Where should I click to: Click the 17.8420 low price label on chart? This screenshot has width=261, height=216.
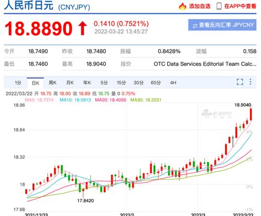pos(85,201)
